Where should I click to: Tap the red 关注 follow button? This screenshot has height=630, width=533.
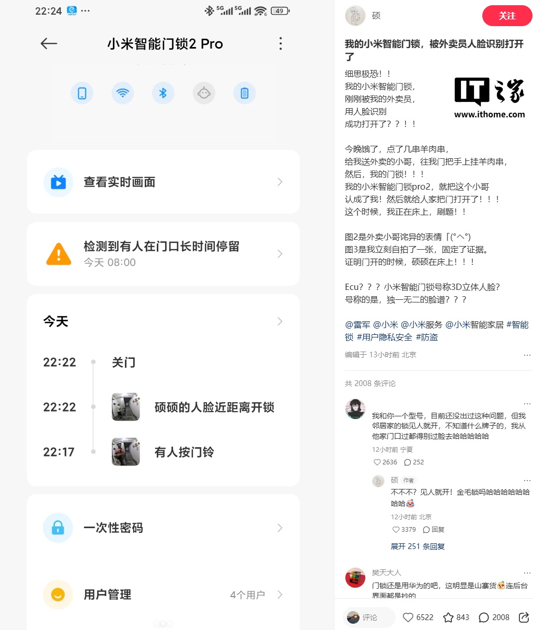pyautogui.click(x=506, y=16)
